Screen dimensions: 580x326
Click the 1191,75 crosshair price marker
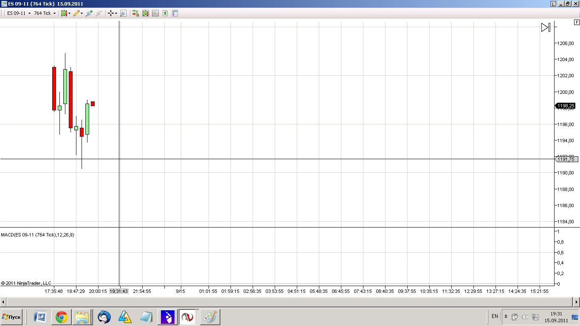566,159
